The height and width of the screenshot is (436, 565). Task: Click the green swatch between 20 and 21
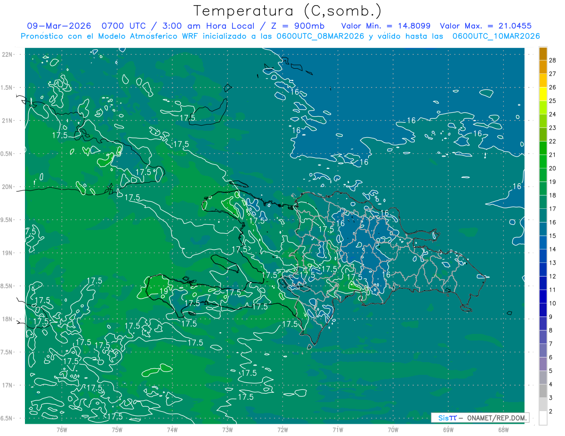pyautogui.click(x=543, y=161)
